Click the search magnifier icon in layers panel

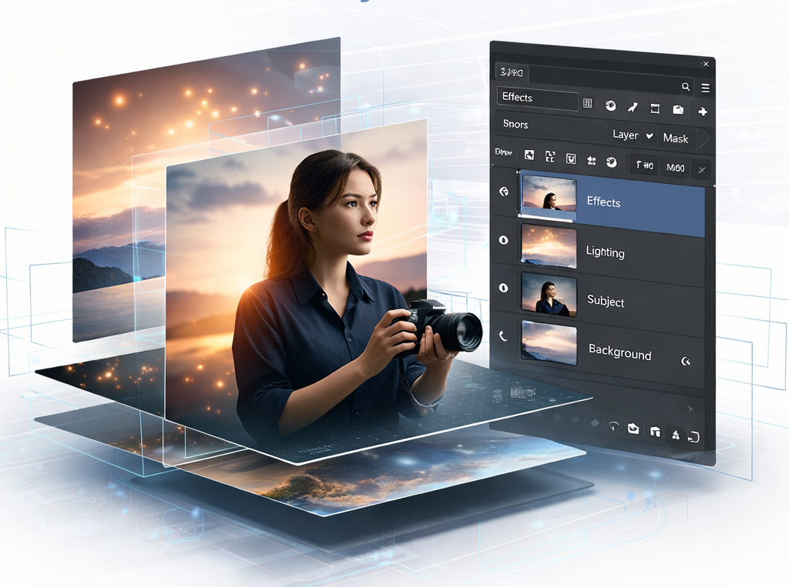[x=685, y=87]
